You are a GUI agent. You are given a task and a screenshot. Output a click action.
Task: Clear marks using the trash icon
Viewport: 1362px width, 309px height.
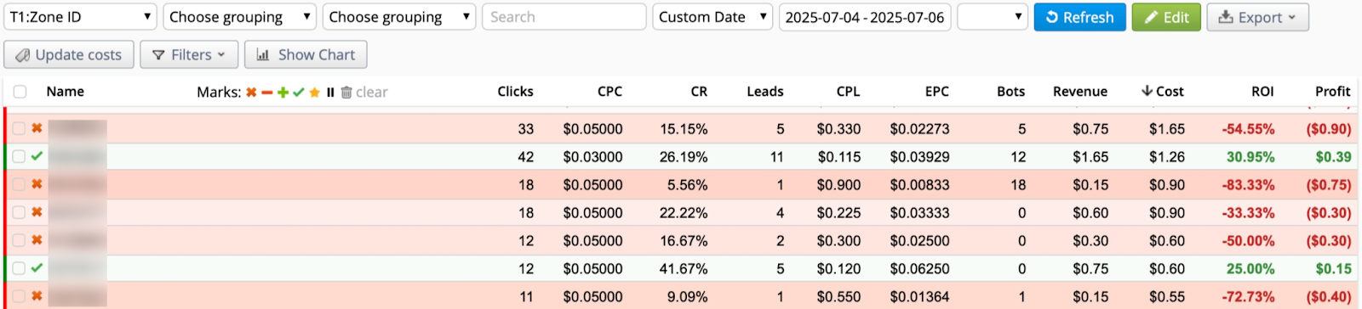[x=346, y=93]
